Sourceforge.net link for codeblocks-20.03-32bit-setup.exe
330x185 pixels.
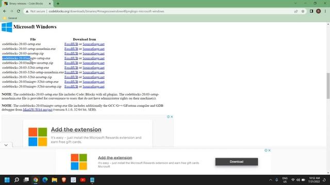[93, 67]
